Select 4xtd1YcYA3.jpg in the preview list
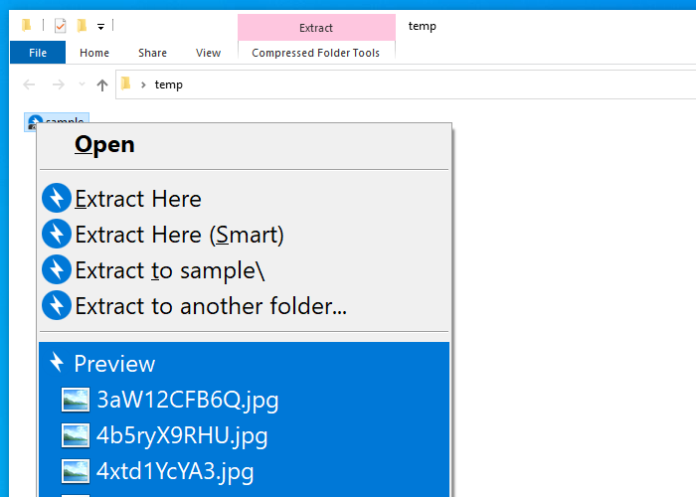Screen dimensions: 696x497 [174, 471]
